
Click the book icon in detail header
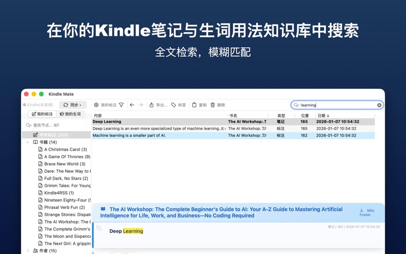(103, 209)
